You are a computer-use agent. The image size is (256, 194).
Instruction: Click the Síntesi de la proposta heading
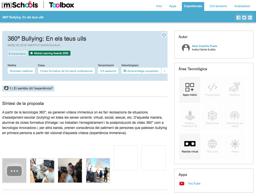(x=23, y=103)
